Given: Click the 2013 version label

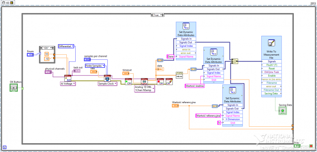Looking at the screenshot, I should pyautogui.click(x=313, y=3).
